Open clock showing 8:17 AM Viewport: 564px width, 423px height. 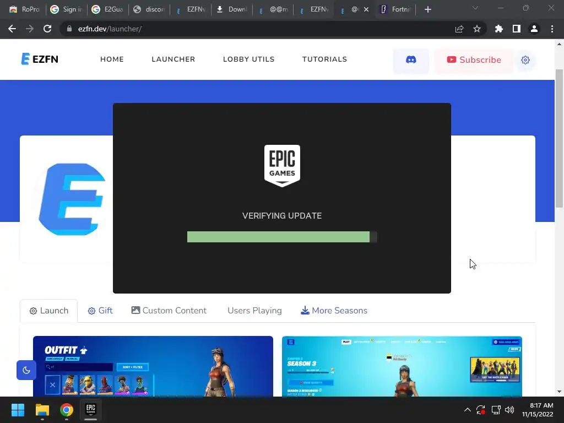(538, 410)
